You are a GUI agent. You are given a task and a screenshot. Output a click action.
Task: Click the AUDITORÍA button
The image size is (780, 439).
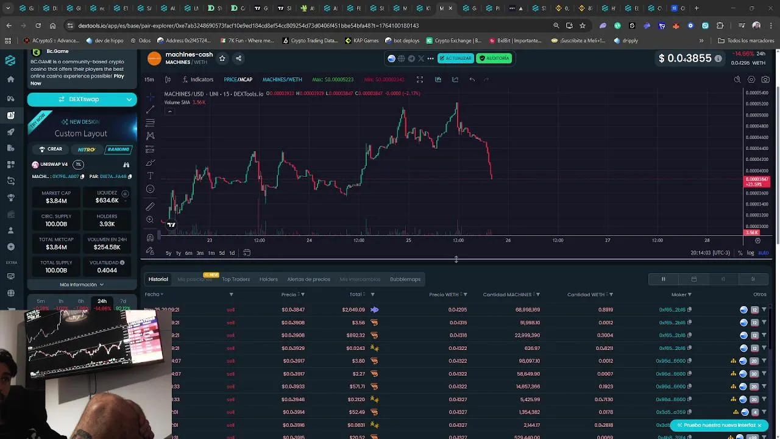point(494,59)
